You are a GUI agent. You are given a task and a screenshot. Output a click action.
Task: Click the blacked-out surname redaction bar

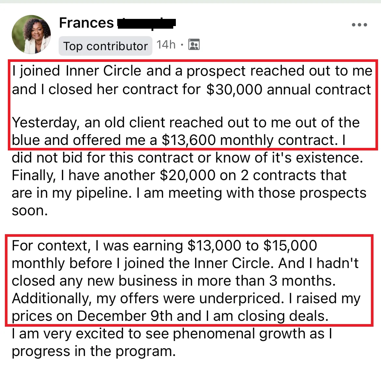tap(147, 24)
